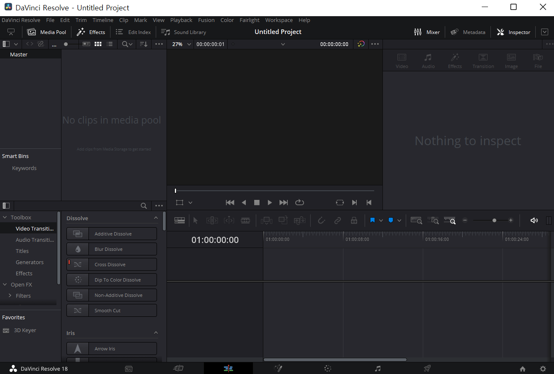Open the Playback menu
Viewport: 554px width, 374px height.
tap(181, 20)
